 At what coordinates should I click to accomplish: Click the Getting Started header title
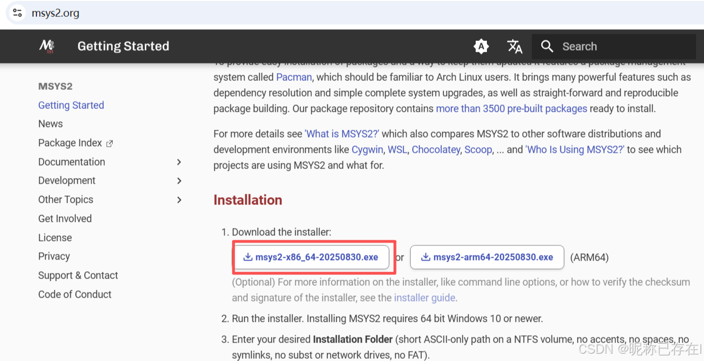pyautogui.click(x=123, y=46)
